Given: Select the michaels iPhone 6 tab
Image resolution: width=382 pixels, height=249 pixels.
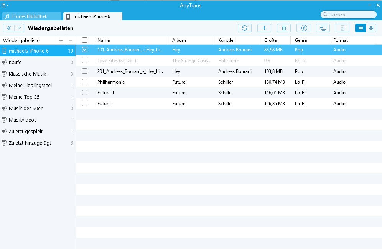Looking at the screenshot, I should (x=92, y=16).
